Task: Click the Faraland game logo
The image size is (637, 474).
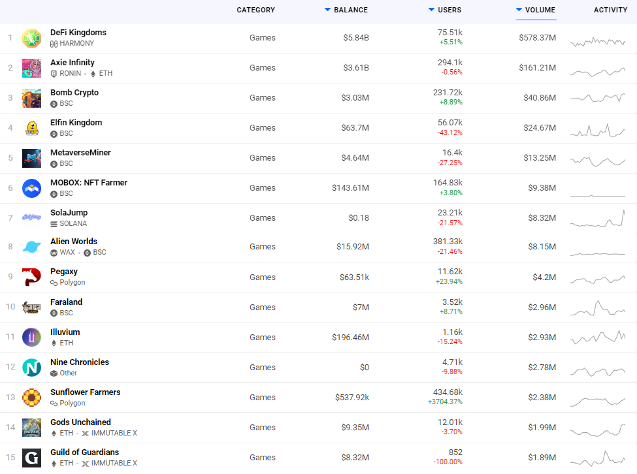Action: (32, 308)
